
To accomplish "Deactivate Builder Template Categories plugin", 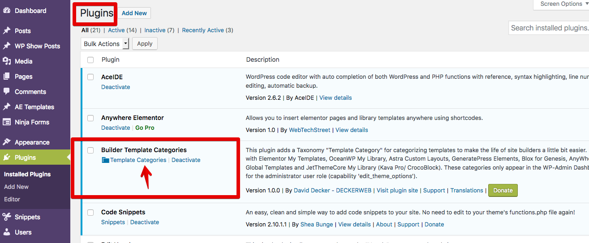I will [186, 160].
